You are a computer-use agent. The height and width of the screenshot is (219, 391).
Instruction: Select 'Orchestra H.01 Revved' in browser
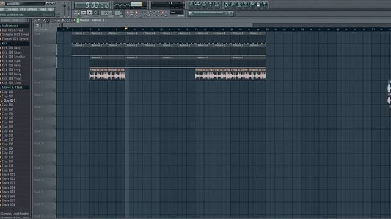(x=15, y=35)
